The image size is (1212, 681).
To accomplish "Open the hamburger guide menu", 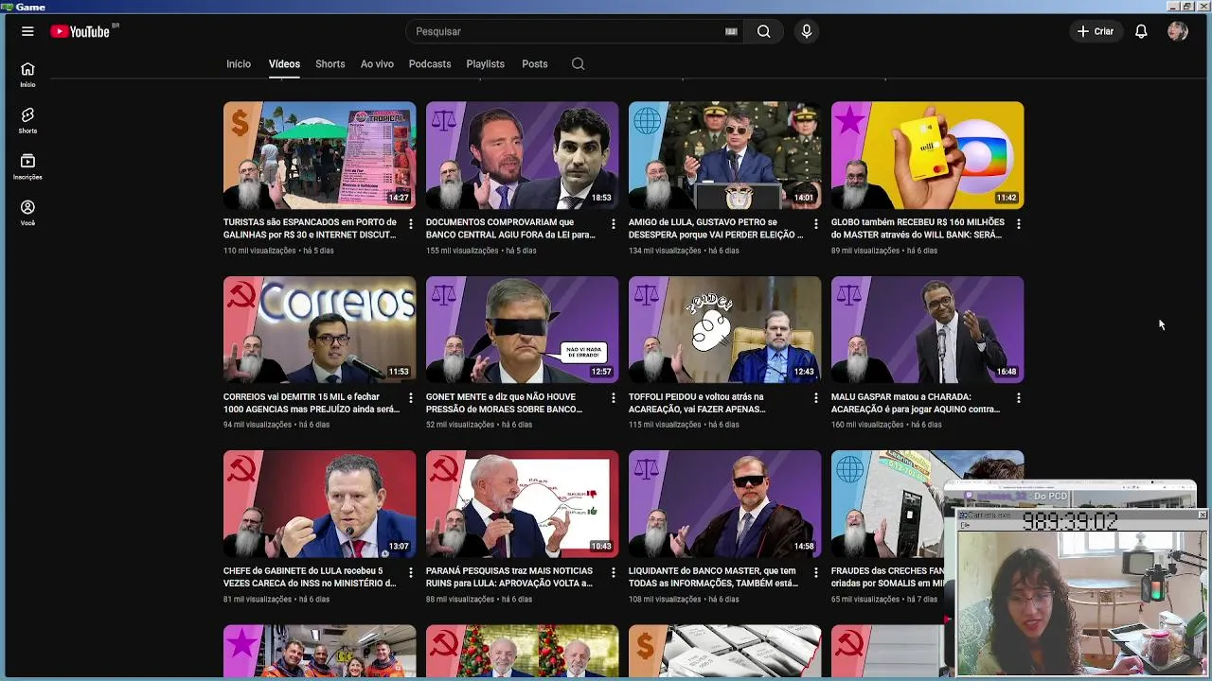I will [27, 31].
